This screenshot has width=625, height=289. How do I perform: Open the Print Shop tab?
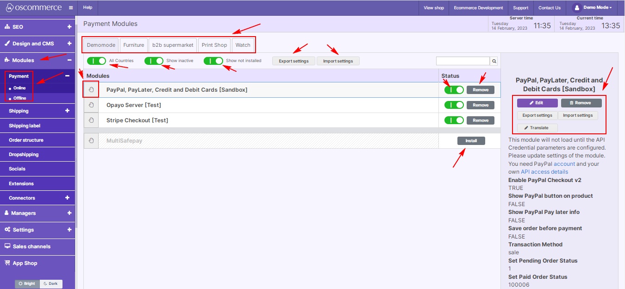pos(214,45)
